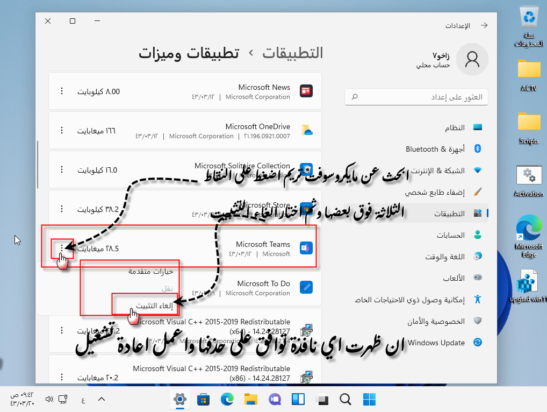Image resolution: width=547 pixels, height=412 pixels.
Task: Open the clock and date in the taskbar
Action: [x=23, y=399]
